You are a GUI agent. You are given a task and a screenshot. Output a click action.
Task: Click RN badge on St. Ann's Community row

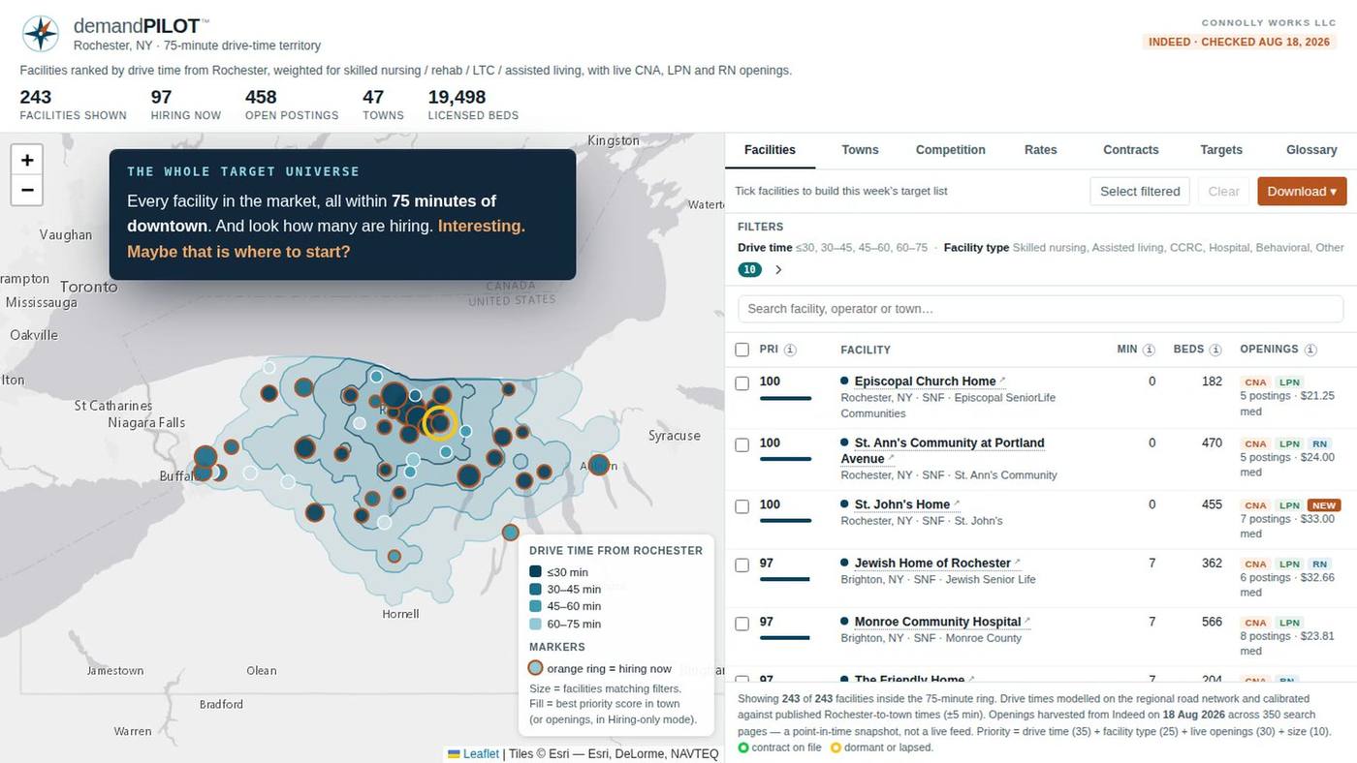tap(1319, 444)
